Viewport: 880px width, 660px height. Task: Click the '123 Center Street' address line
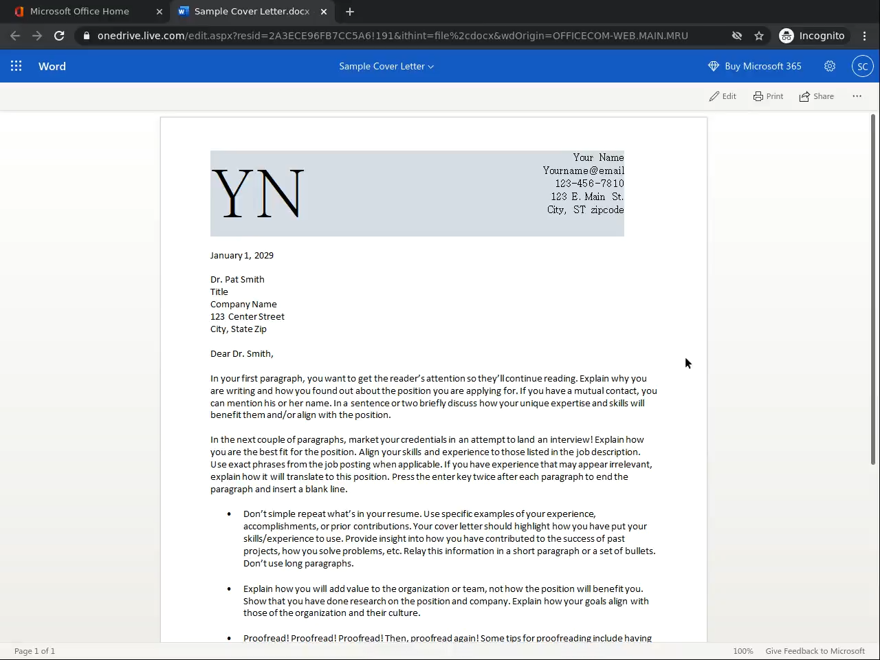point(247,316)
